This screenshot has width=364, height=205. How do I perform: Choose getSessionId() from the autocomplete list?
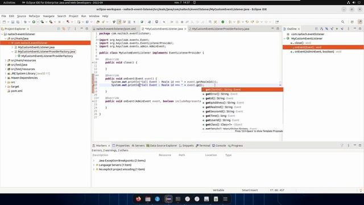pos(242,112)
